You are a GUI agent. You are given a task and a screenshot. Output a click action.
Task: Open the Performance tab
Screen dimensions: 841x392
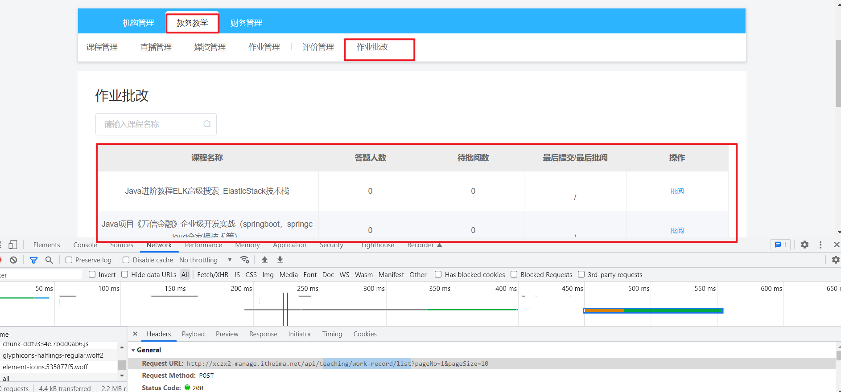203,245
